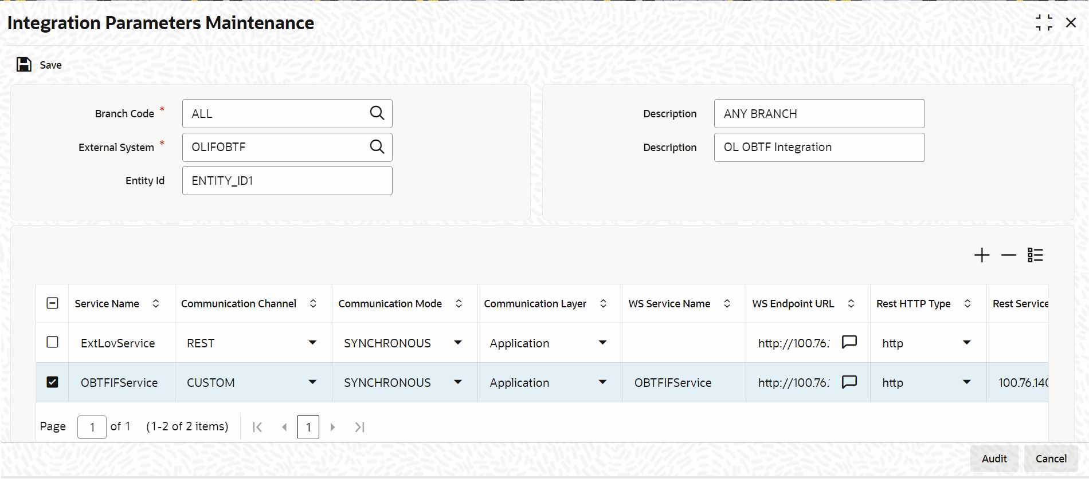Tick the ExtLovService row checkbox
This screenshot has width=1089, height=479.
click(x=52, y=342)
